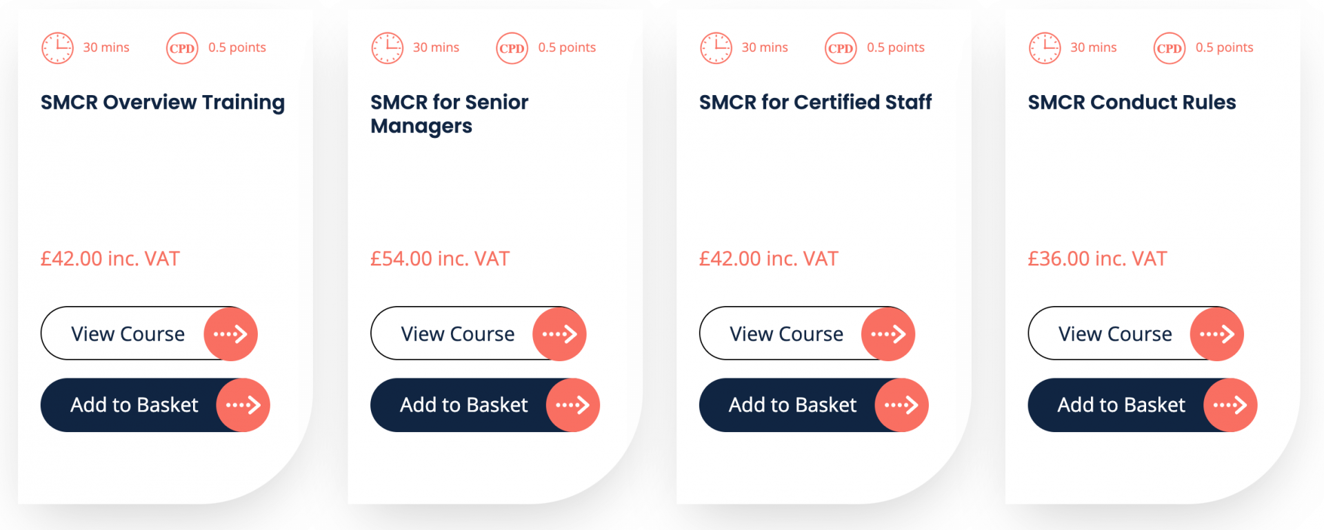Open the SMCR for Senior Managers title
1324x530 pixels.
[450, 114]
